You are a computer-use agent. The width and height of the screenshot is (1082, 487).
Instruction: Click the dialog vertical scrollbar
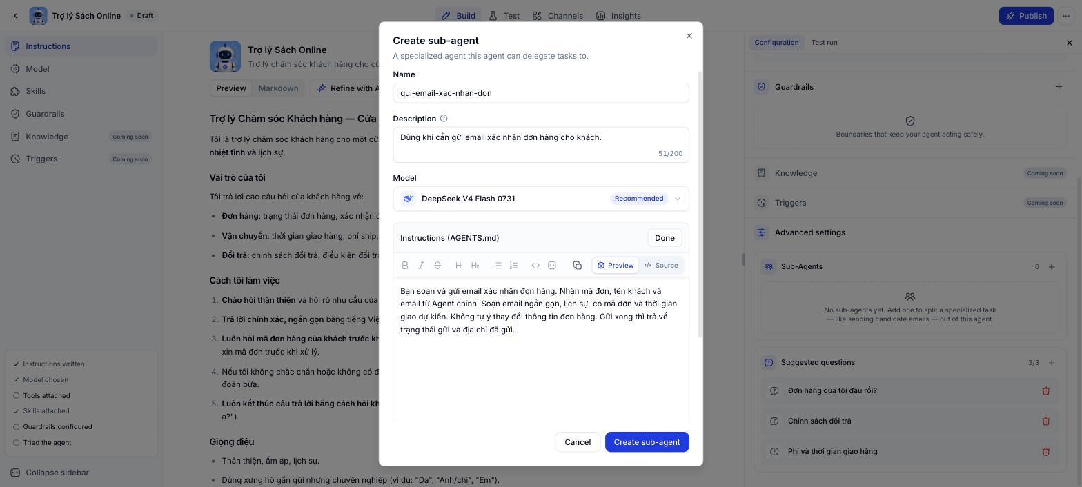point(700,204)
